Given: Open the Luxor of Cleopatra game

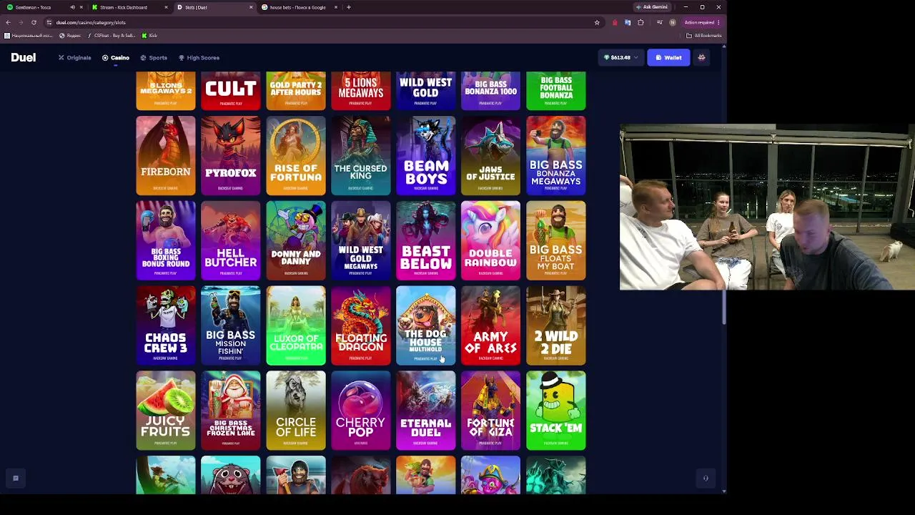Looking at the screenshot, I should click(296, 325).
